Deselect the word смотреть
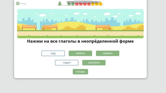Image resolution: width=166 pixels, height=93 pixels. (94, 63)
